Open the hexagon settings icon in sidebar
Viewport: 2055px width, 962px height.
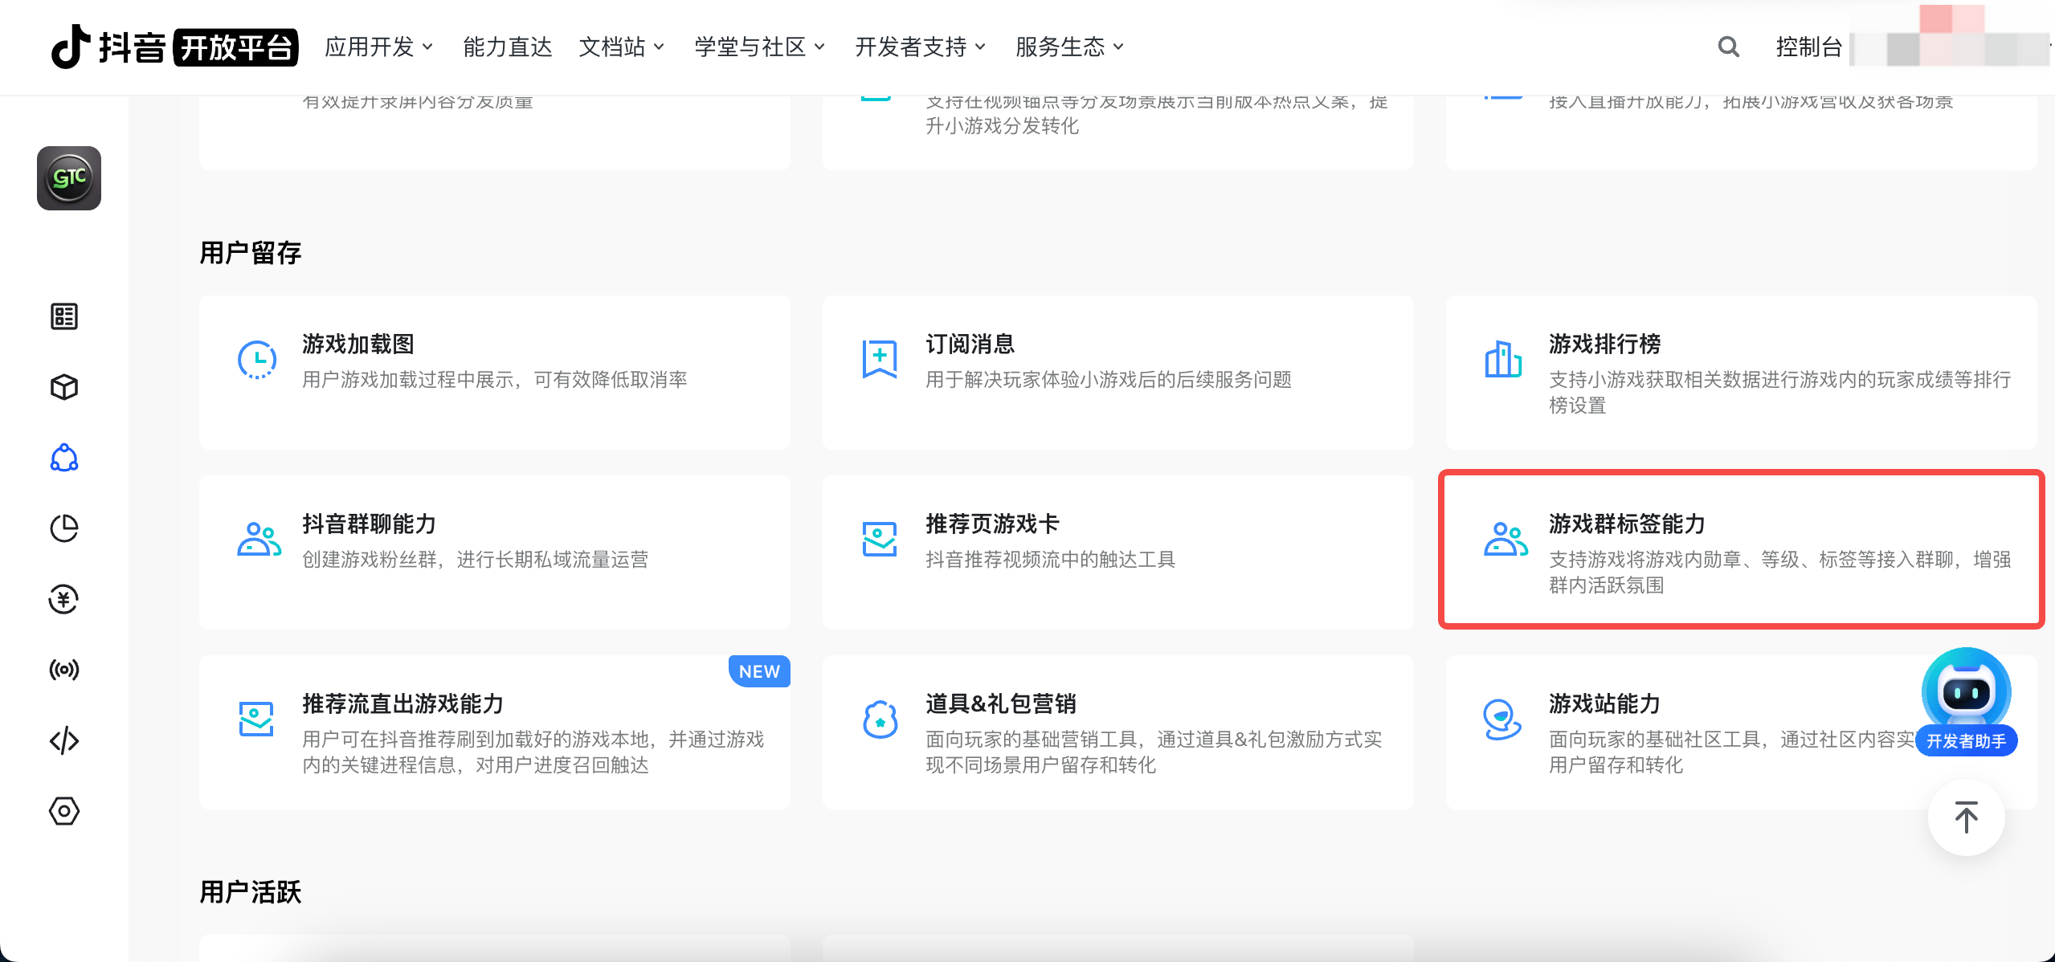64,811
